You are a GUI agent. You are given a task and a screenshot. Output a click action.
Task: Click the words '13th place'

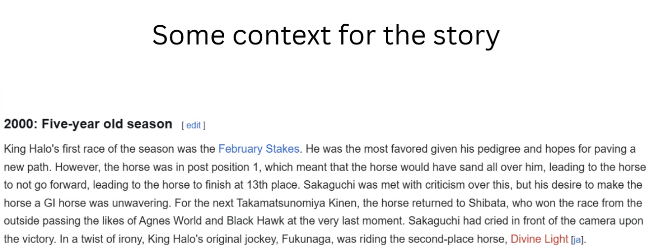tap(276, 185)
